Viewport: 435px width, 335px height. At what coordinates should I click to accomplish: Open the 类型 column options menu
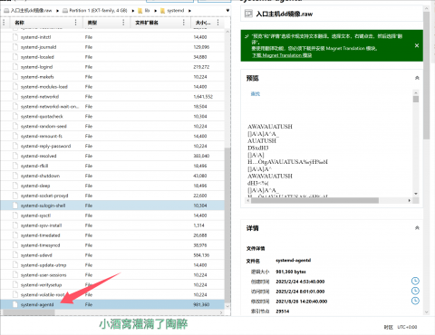point(123,23)
